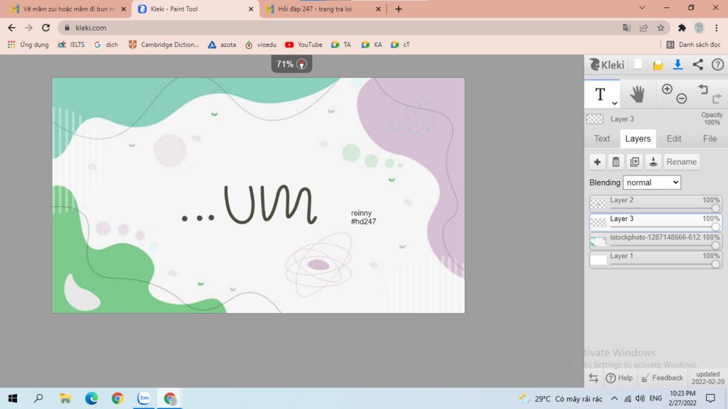Open the Ứng dụng apps shortcut

point(28,45)
